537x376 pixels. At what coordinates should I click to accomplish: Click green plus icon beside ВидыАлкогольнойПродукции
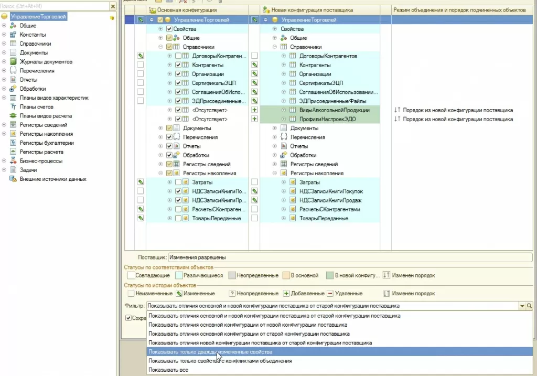255,110
